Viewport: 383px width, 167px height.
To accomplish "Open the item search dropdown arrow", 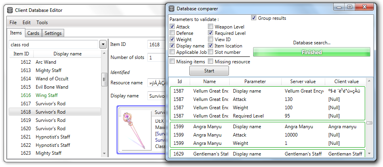I will pos(103,45).
